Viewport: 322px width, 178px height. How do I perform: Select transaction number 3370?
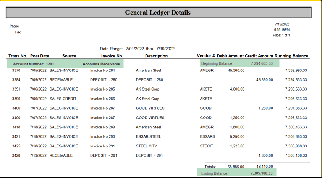pos(16,70)
